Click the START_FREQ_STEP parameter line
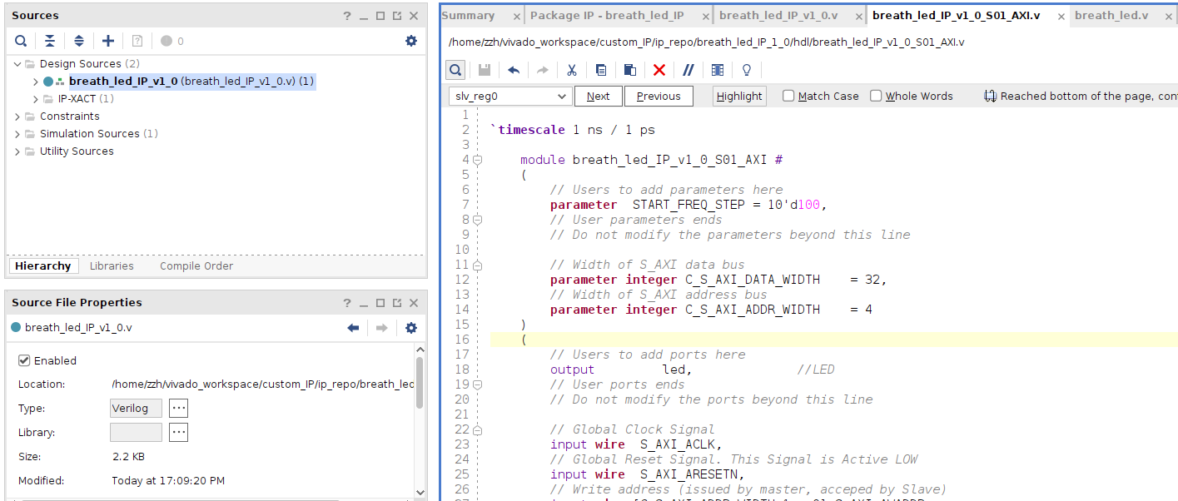Viewport: 1178px width, 501px height. [x=688, y=205]
